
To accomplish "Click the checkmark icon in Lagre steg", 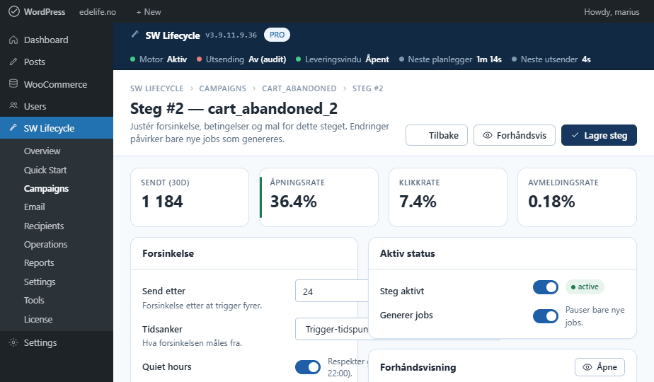I will pos(575,135).
